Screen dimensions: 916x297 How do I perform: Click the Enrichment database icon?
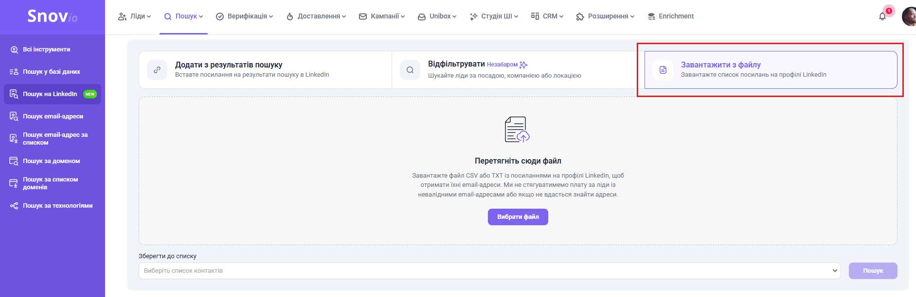pyautogui.click(x=651, y=16)
